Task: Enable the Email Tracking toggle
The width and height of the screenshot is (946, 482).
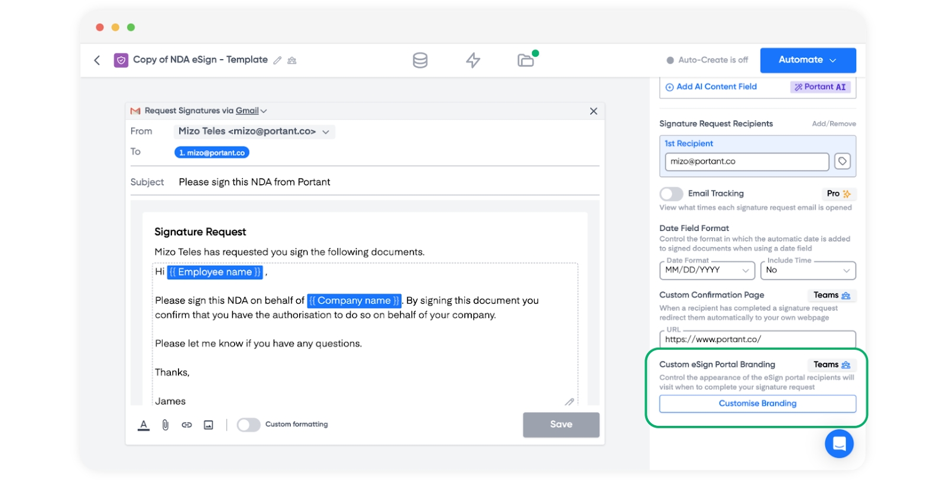Action: coord(671,194)
